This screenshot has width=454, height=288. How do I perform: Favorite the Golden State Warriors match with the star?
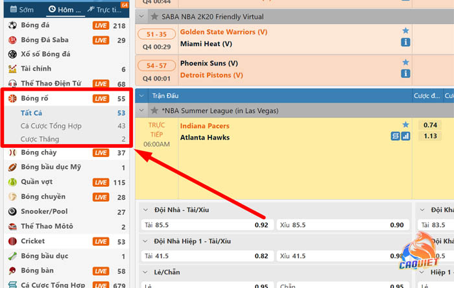tap(405, 30)
